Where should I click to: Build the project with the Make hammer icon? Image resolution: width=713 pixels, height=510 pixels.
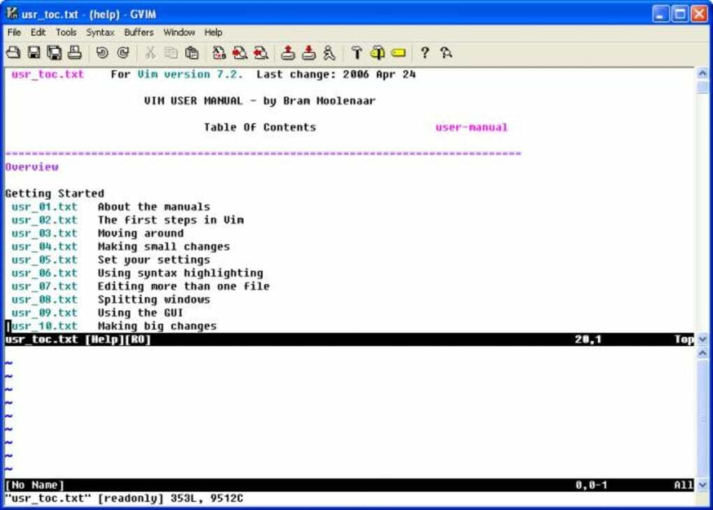pyautogui.click(x=359, y=52)
